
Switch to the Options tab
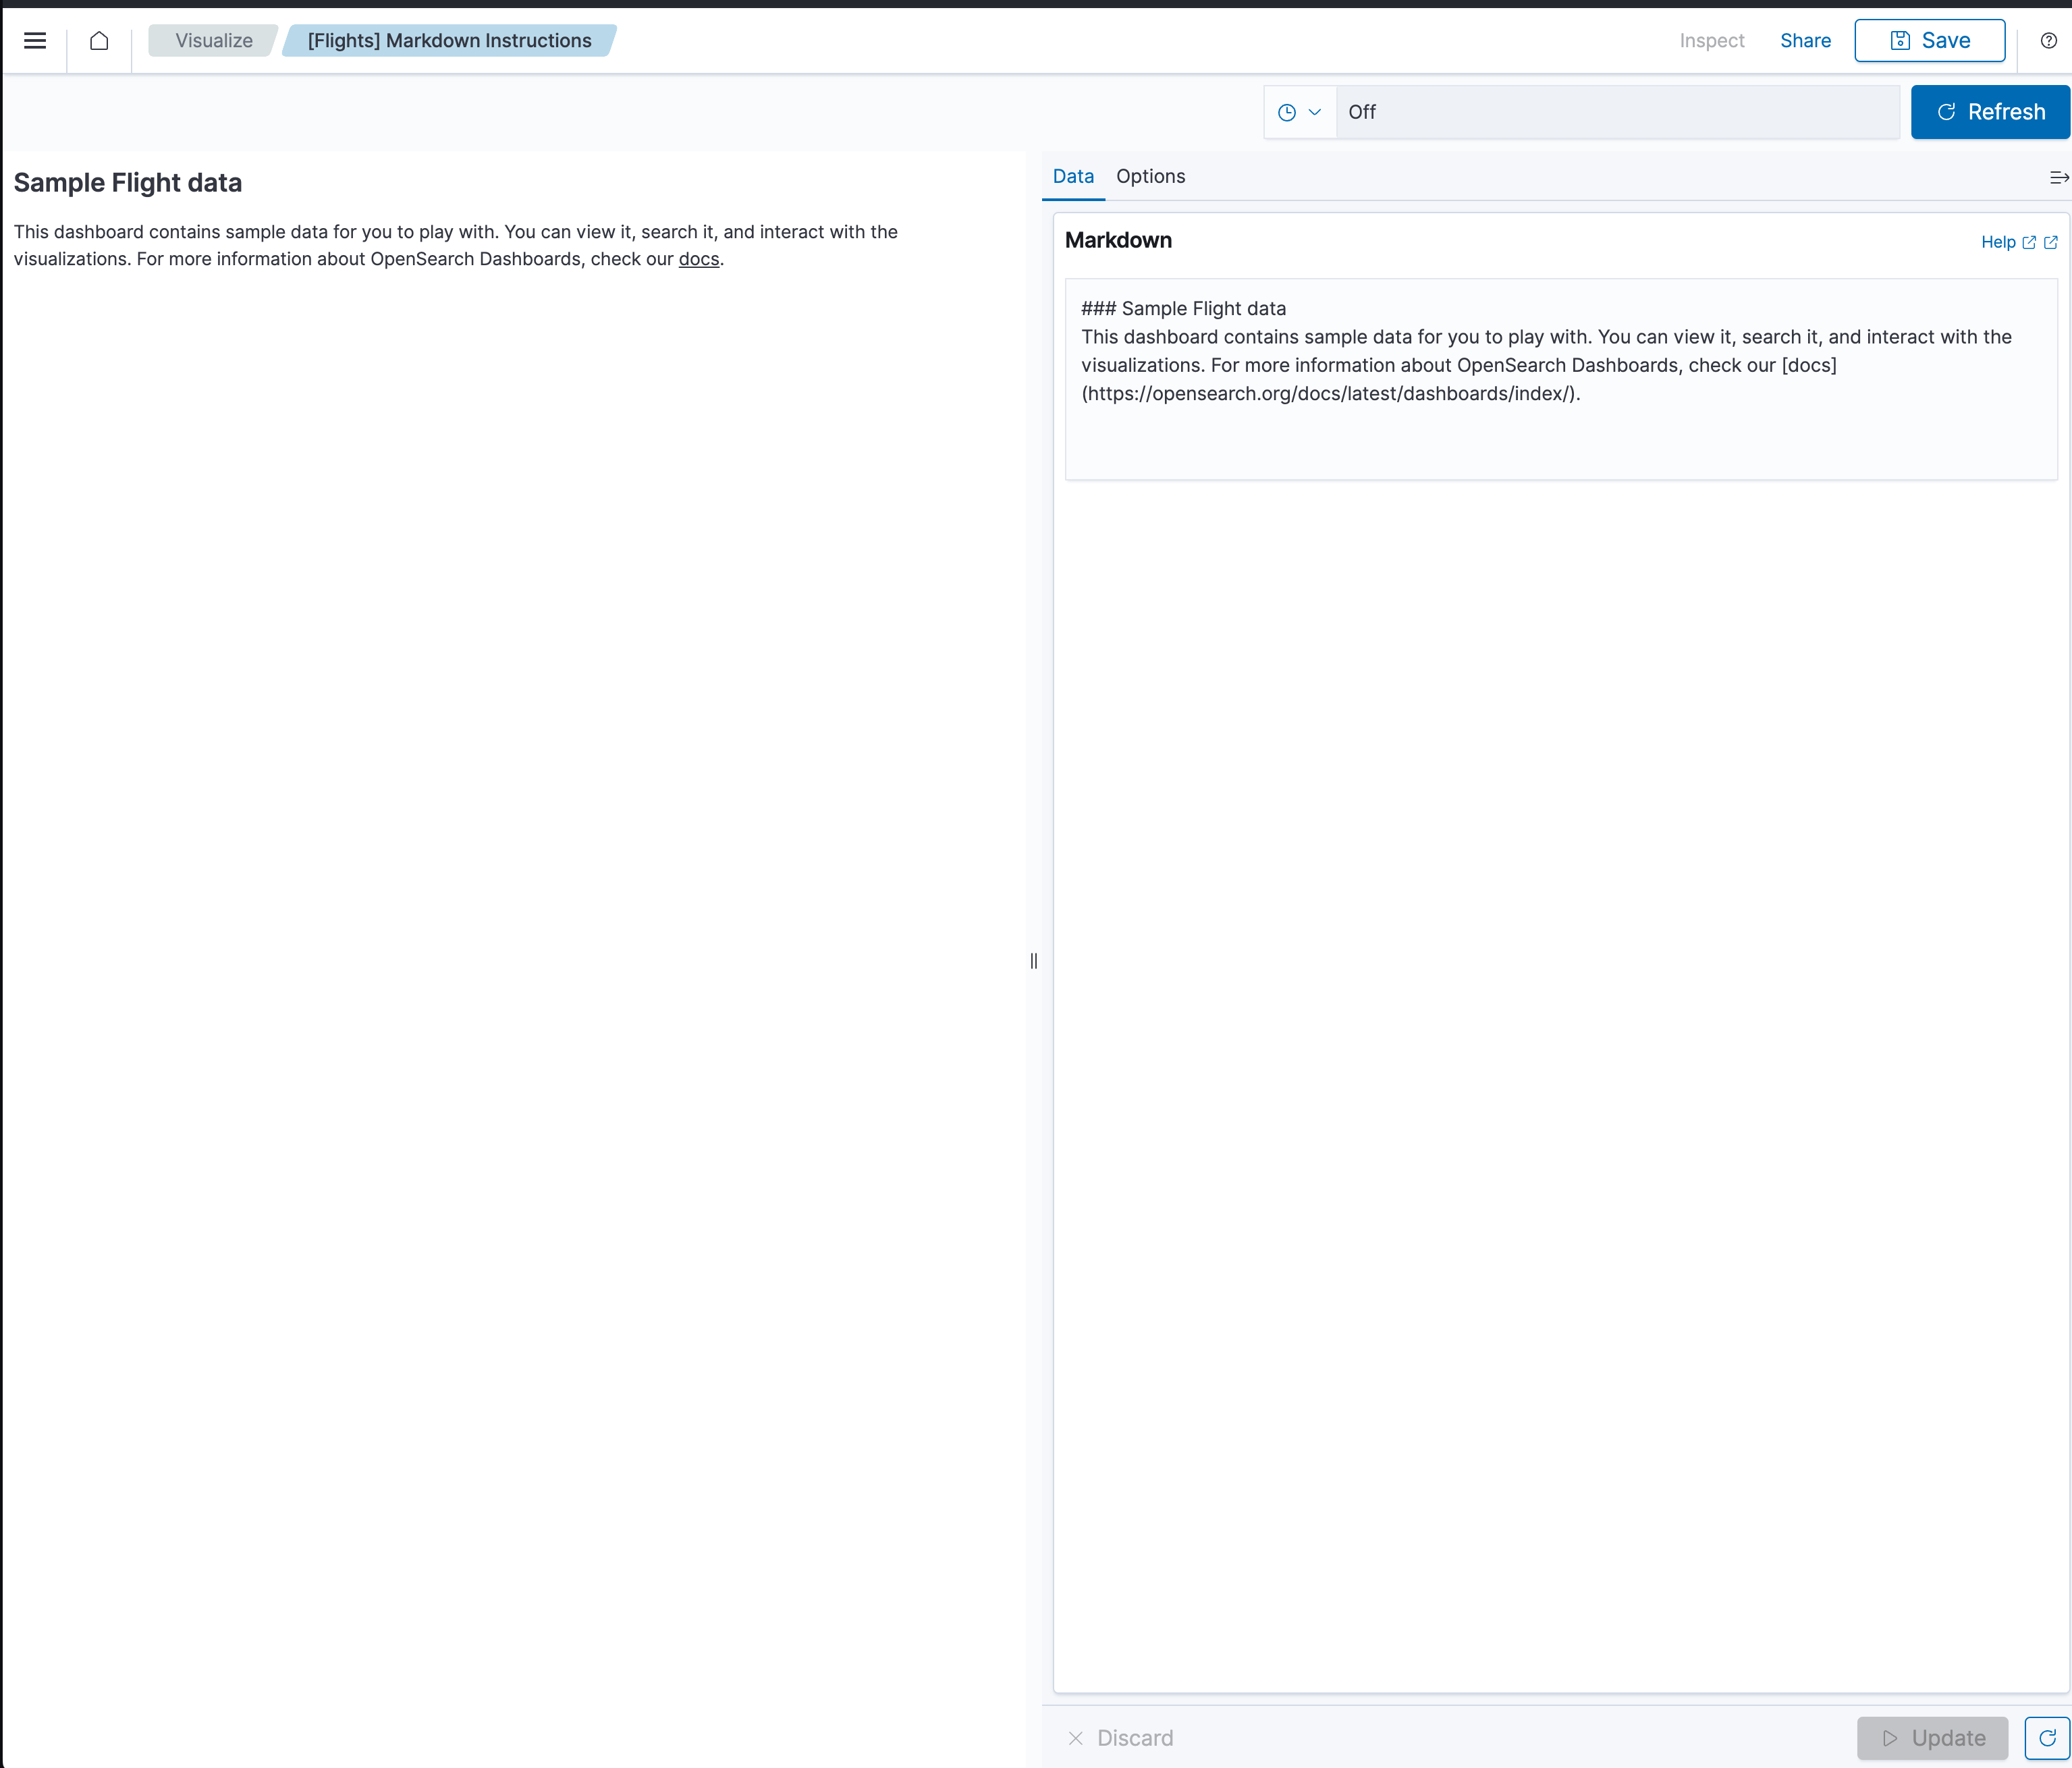click(1150, 176)
